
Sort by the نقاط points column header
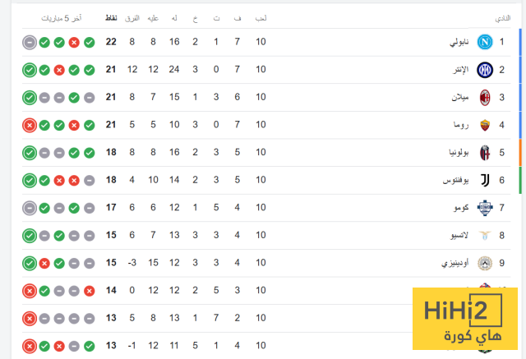[110, 17]
